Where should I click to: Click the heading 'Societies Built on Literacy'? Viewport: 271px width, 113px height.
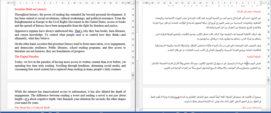31,9
